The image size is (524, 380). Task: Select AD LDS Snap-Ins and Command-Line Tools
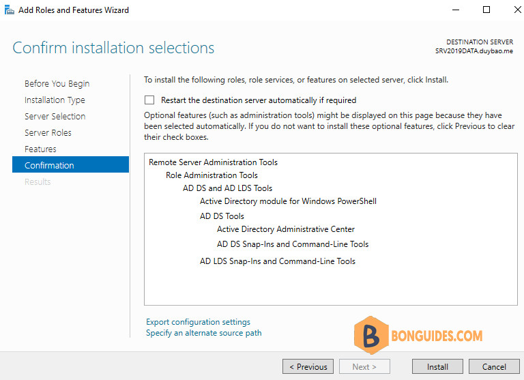click(x=278, y=261)
